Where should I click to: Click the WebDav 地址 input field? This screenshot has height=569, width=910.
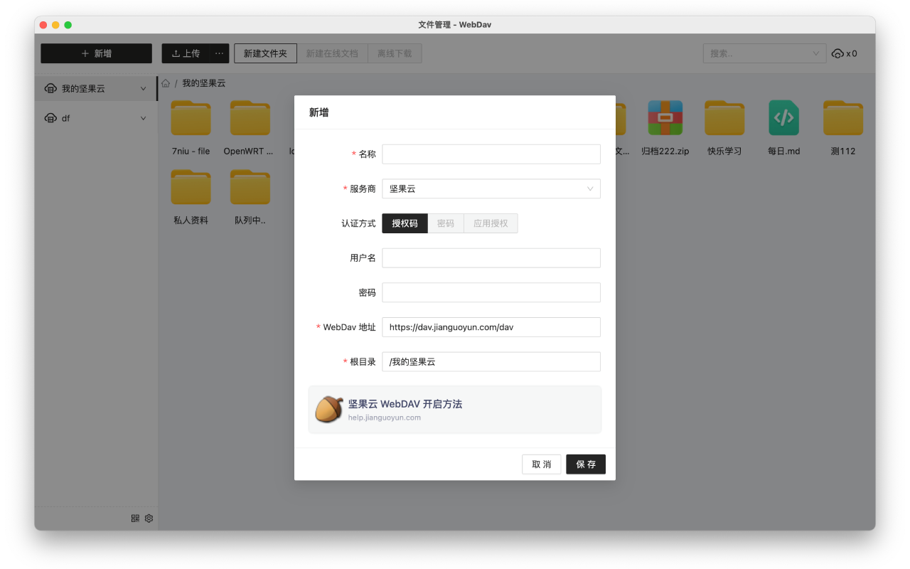tap(491, 327)
